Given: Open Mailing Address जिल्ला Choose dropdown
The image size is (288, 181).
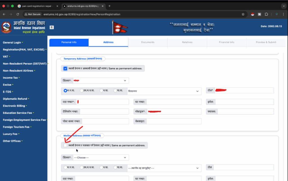Looking at the screenshot, I should point(101,157).
